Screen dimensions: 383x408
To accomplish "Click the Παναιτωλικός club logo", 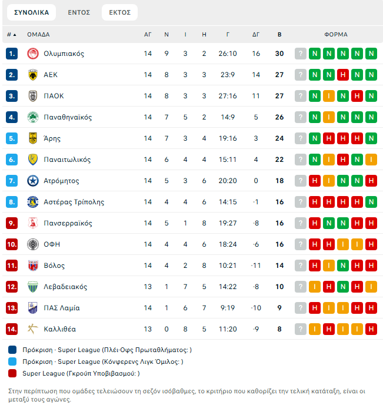I will [x=33, y=160].
